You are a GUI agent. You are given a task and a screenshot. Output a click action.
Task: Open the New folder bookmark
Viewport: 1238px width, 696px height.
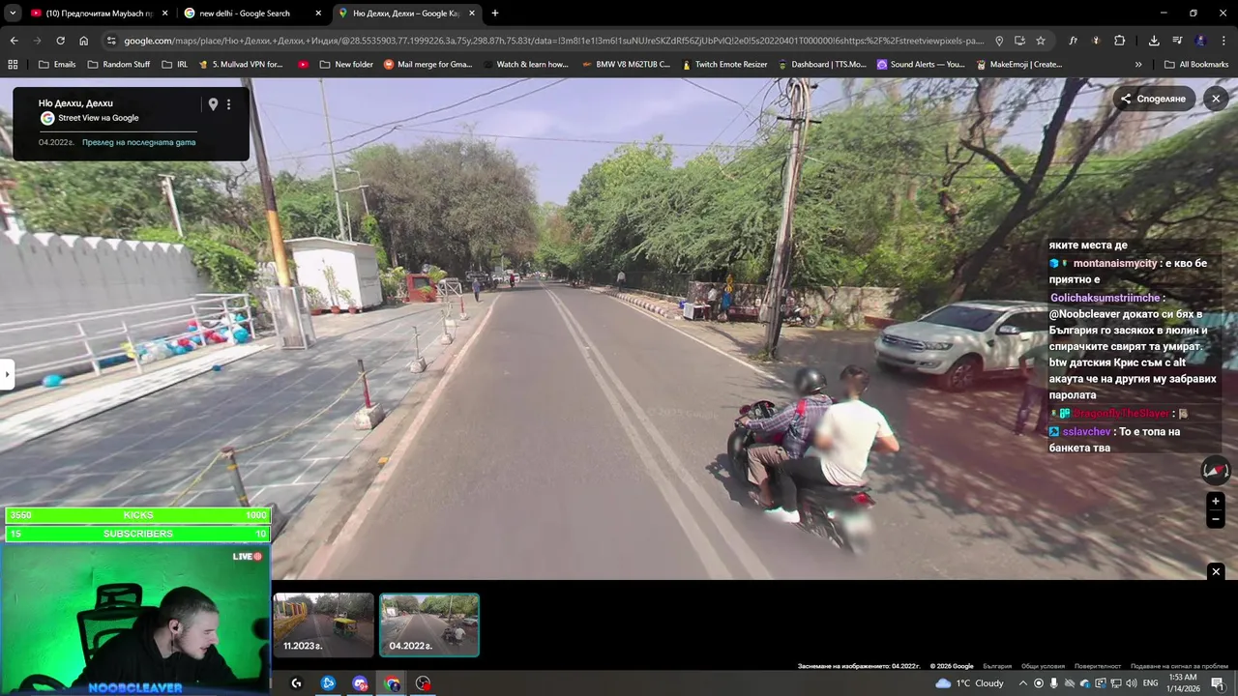[346, 65]
